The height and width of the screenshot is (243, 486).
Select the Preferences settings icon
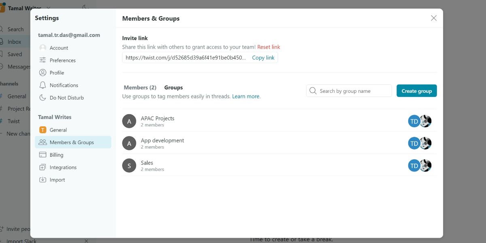[x=43, y=60]
